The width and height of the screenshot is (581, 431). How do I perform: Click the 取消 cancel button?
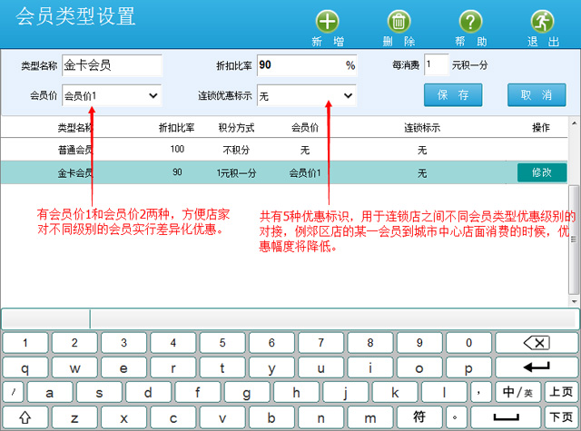(536, 95)
